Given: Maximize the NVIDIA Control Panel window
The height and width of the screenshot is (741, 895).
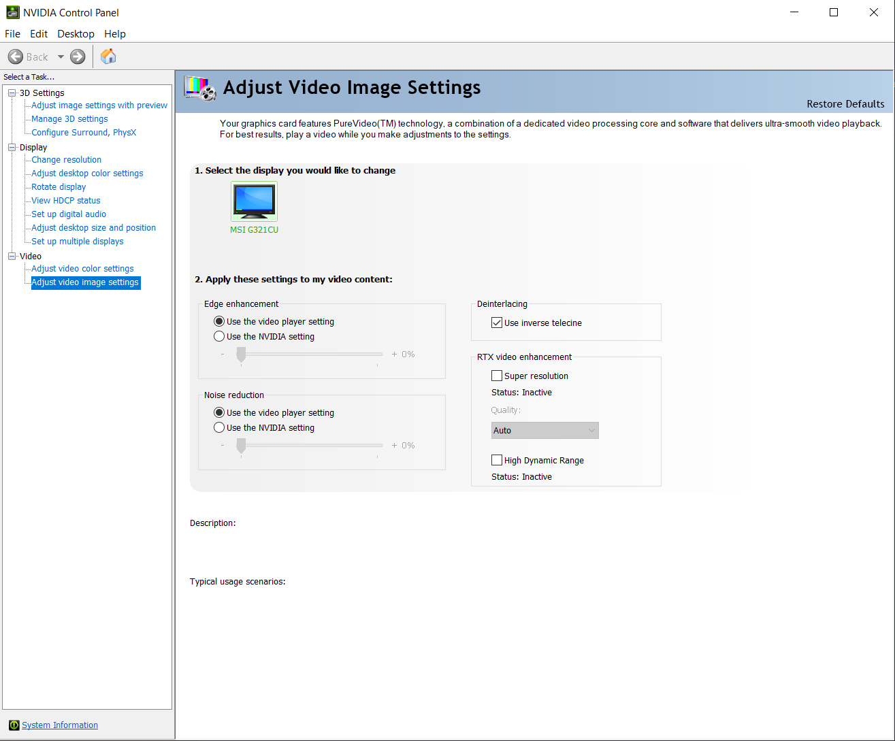Looking at the screenshot, I should pyautogui.click(x=834, y=12).
